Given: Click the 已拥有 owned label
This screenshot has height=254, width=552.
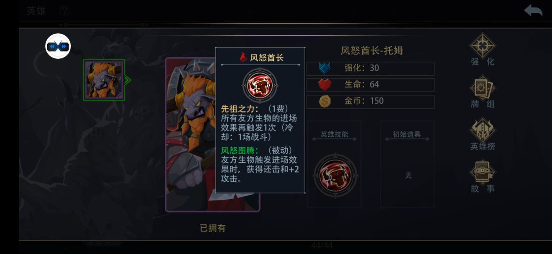Looking at the screenshot, I should (213, 228).
